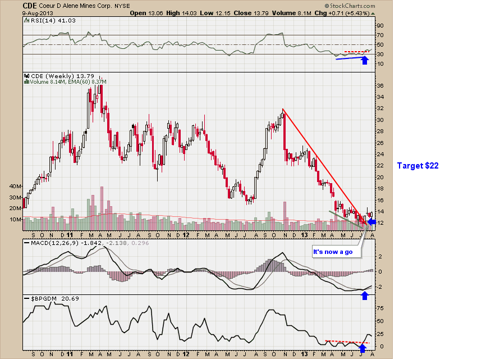Click the 90 label on the RSI axis

pyautogui.click(x=380, y=26)
